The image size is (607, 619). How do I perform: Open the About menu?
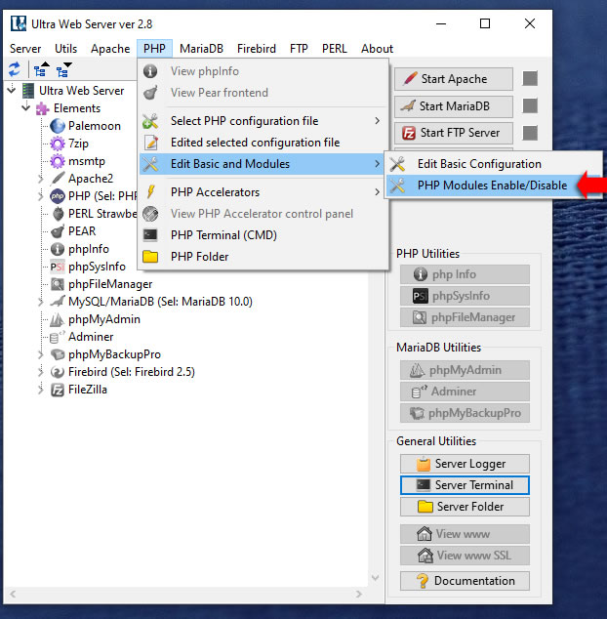pyautogui.click(x=377, y=49)
